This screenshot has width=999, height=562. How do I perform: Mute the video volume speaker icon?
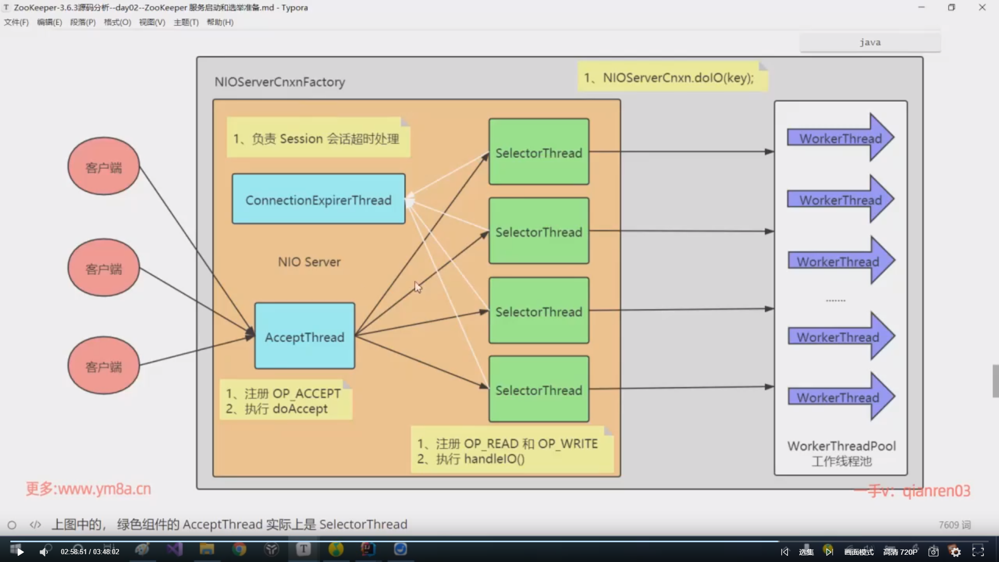click(x=44, y=552)
